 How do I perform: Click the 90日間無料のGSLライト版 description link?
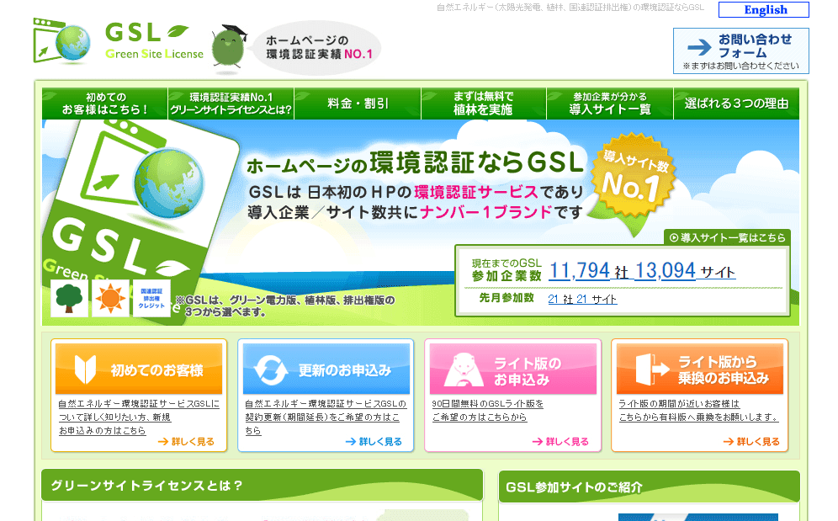487,410
